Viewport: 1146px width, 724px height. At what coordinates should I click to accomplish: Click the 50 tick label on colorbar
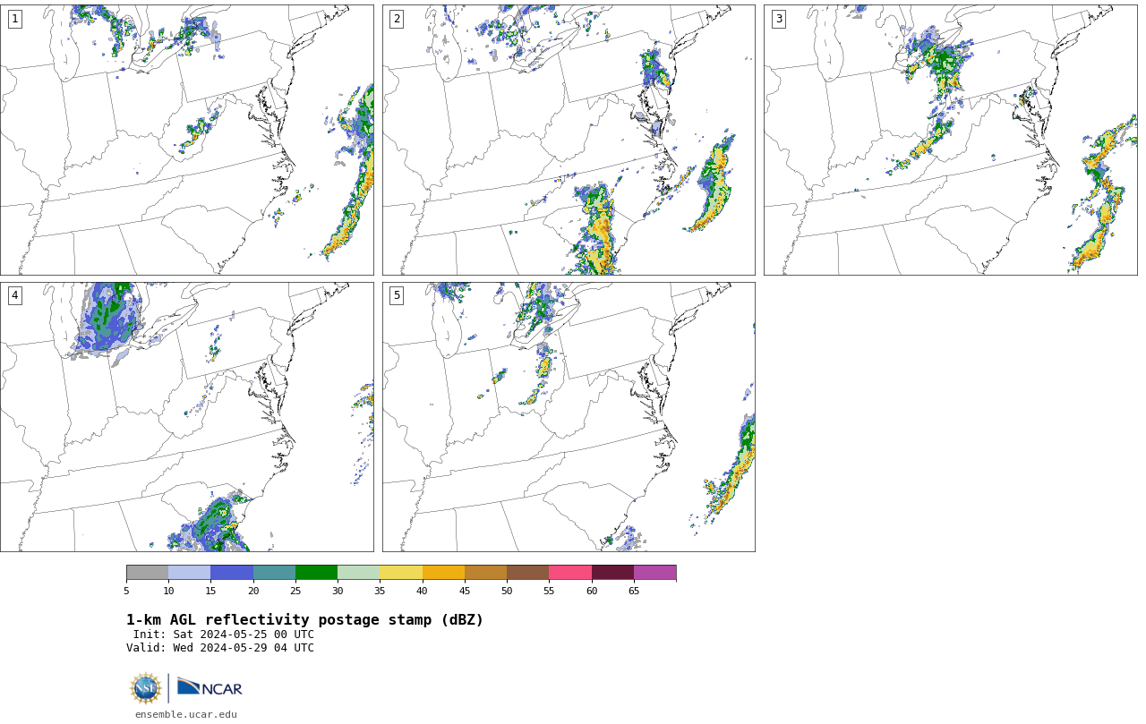507,591
